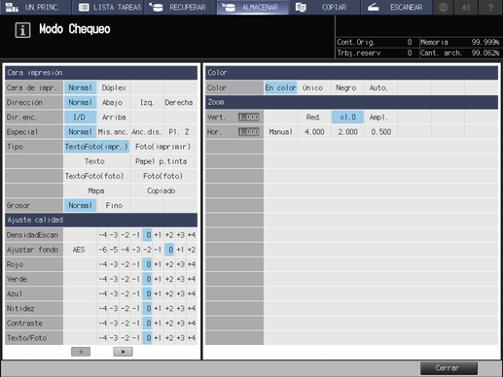Choose Texto original type
The width and height of the screenshot is (503, 377).
pyautogui.click(x=96, y=161)
